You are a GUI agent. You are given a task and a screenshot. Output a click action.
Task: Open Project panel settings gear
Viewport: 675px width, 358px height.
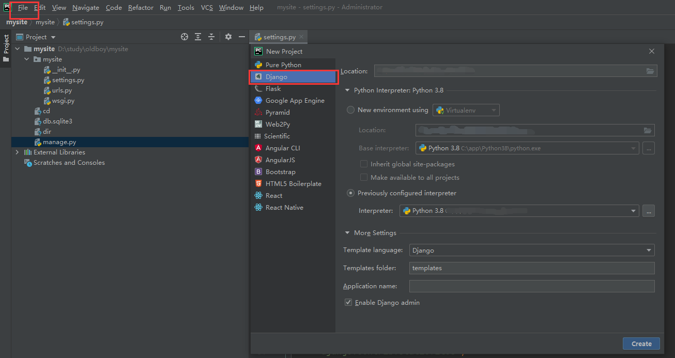pyautogui.click(x=228, y=37)
